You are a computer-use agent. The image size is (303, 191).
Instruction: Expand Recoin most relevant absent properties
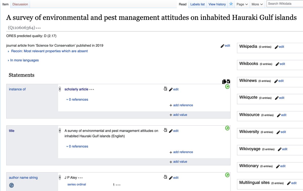point(49,51)
